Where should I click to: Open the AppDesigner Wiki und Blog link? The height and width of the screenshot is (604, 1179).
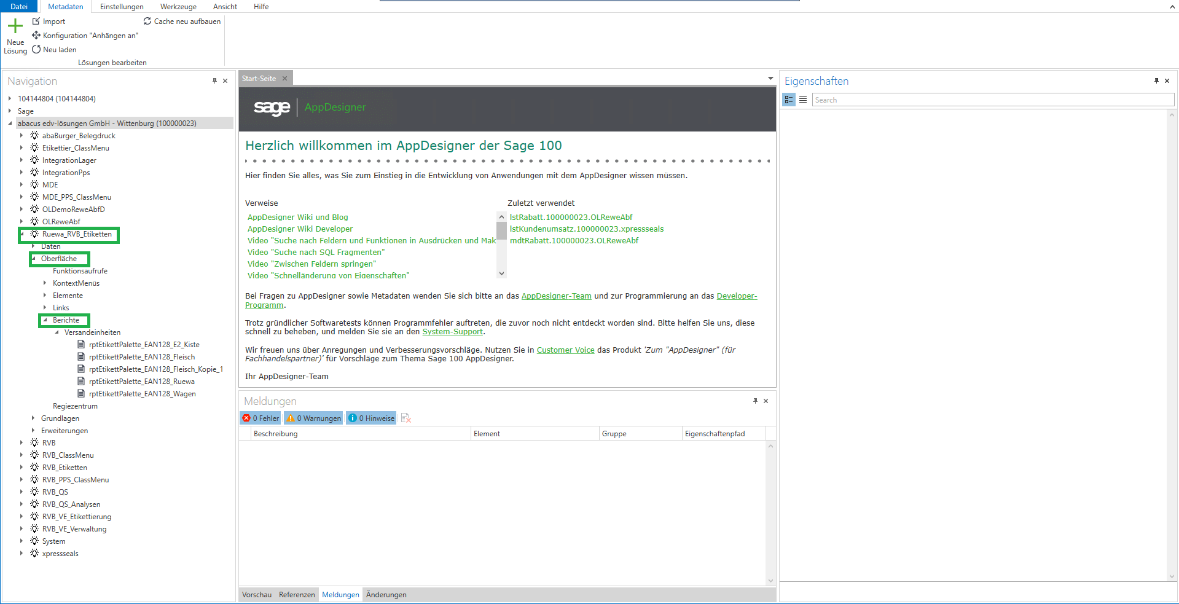(297, 218)
